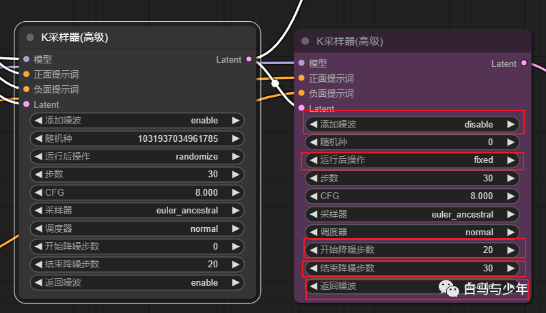Decrease CFG with left arrow on the right node
Screen dimensions: 546x313
(x=314, y=196)
